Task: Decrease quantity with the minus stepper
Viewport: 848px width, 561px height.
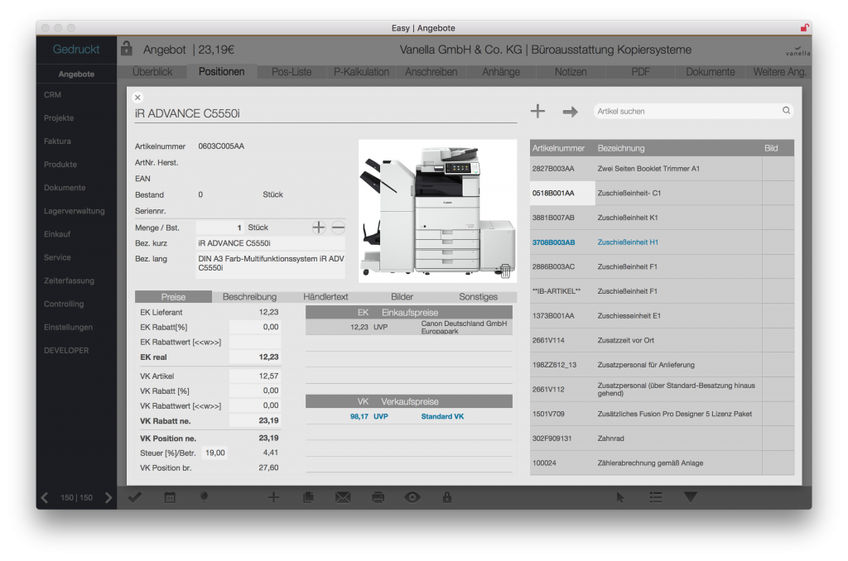Action: click(338, 228)
